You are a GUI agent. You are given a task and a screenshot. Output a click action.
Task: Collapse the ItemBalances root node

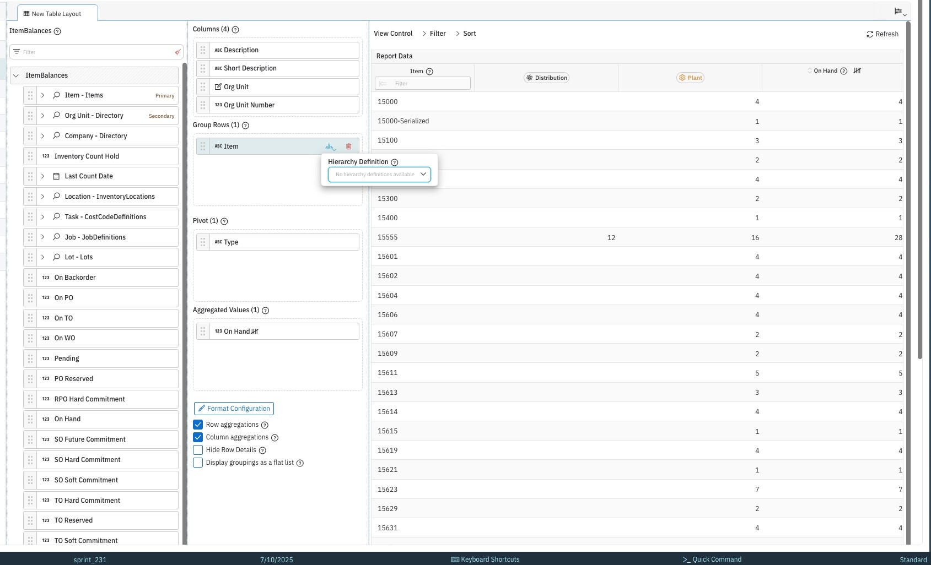point(16,75)
